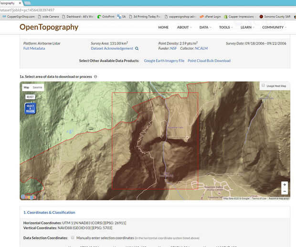Expand the TOOLS menu

pos(226,27)
